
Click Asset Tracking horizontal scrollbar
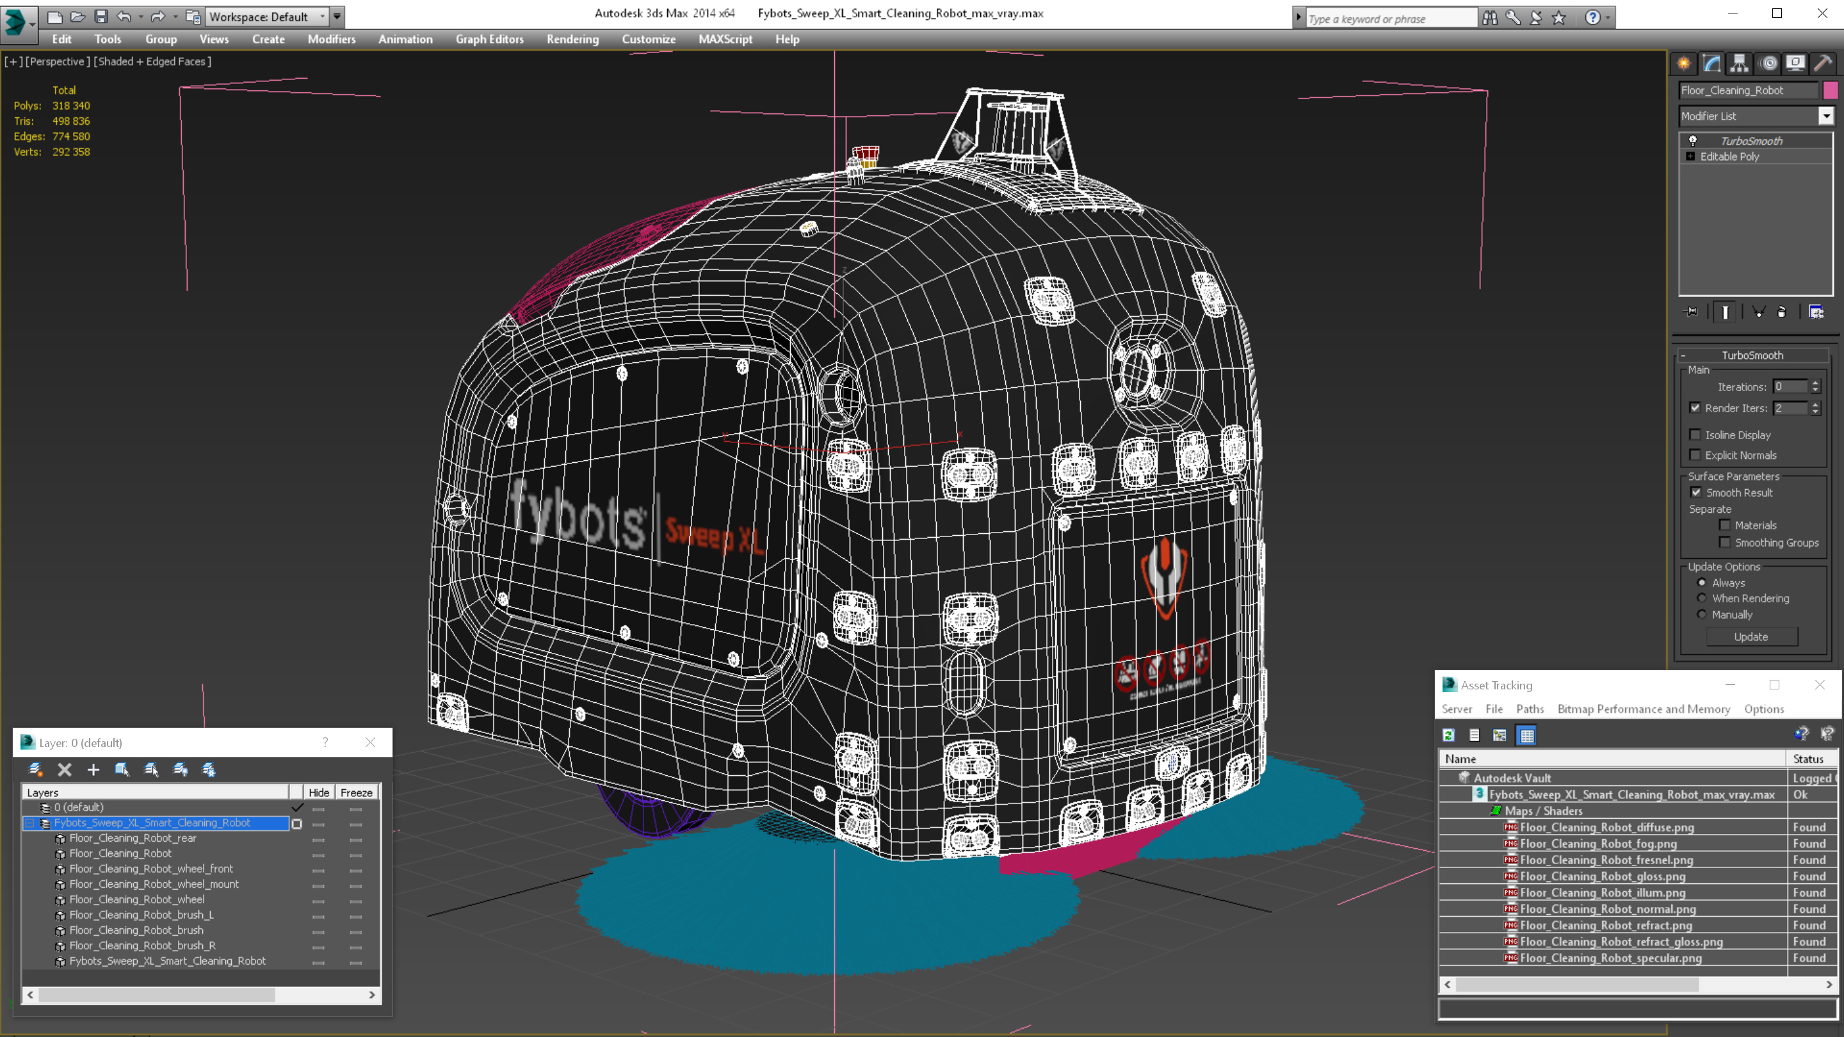[x=1638, y=985]
